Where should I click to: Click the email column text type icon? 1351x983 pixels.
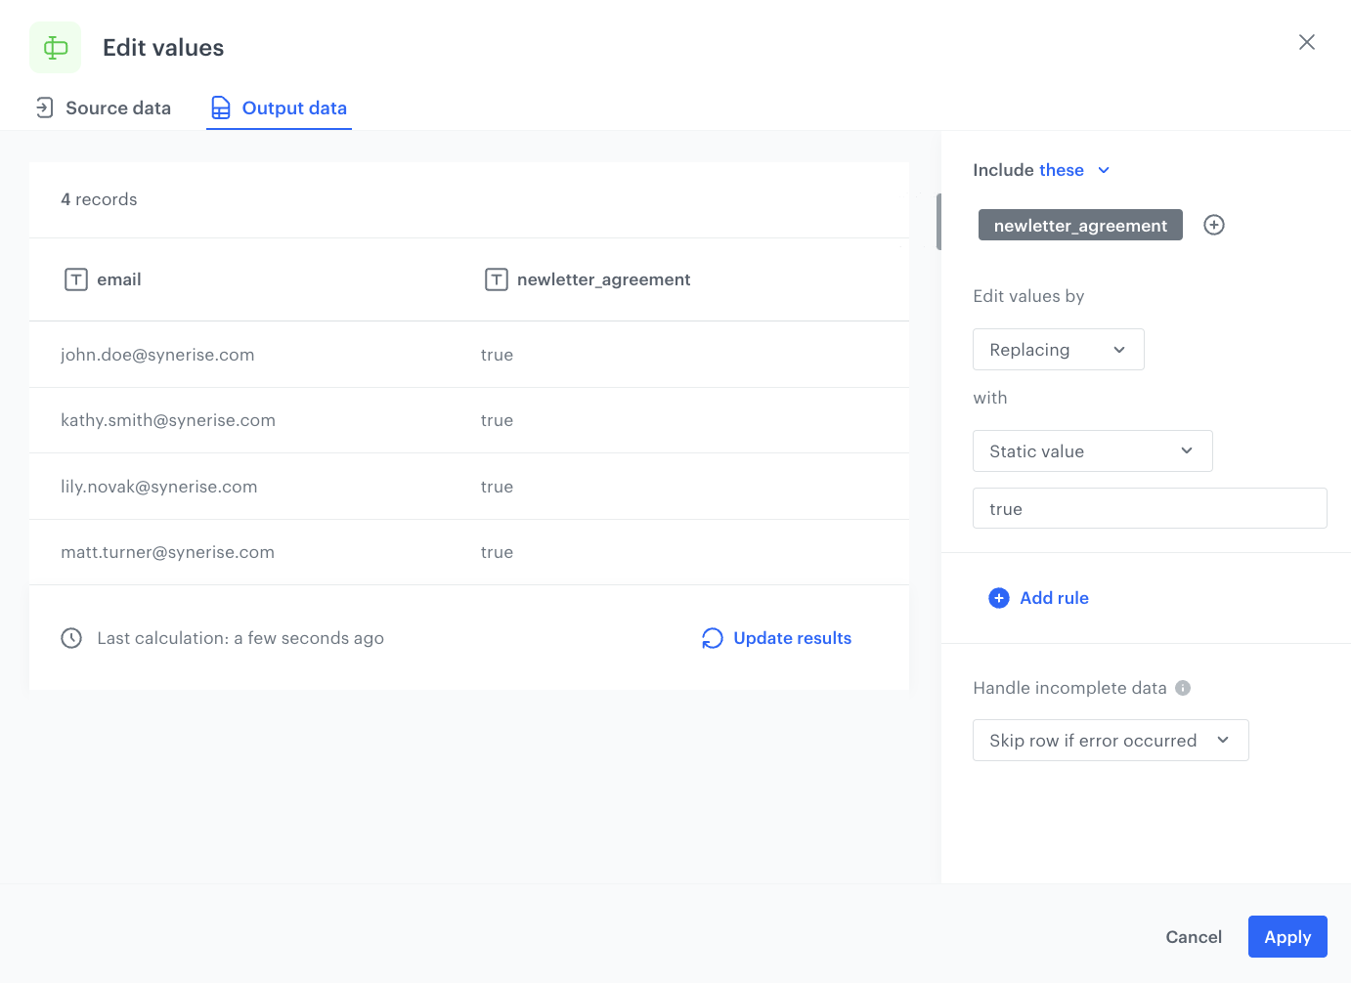(x=76, y=279)
